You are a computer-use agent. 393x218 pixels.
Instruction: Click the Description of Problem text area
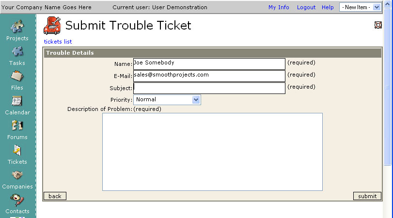[x=212, y=152]
